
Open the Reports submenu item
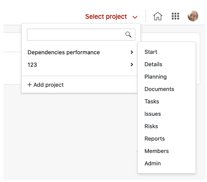[155, 139]
